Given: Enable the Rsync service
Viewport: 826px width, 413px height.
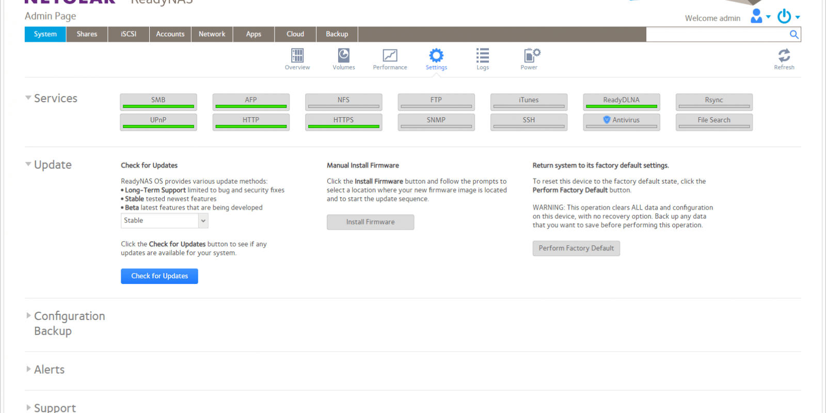Looking at the screenshot, I should pyautogui.click(x=714, y=102).
